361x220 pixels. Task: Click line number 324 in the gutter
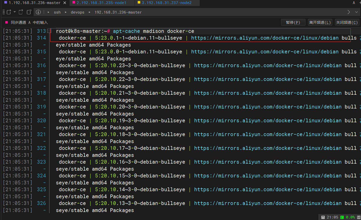(41, 176)
